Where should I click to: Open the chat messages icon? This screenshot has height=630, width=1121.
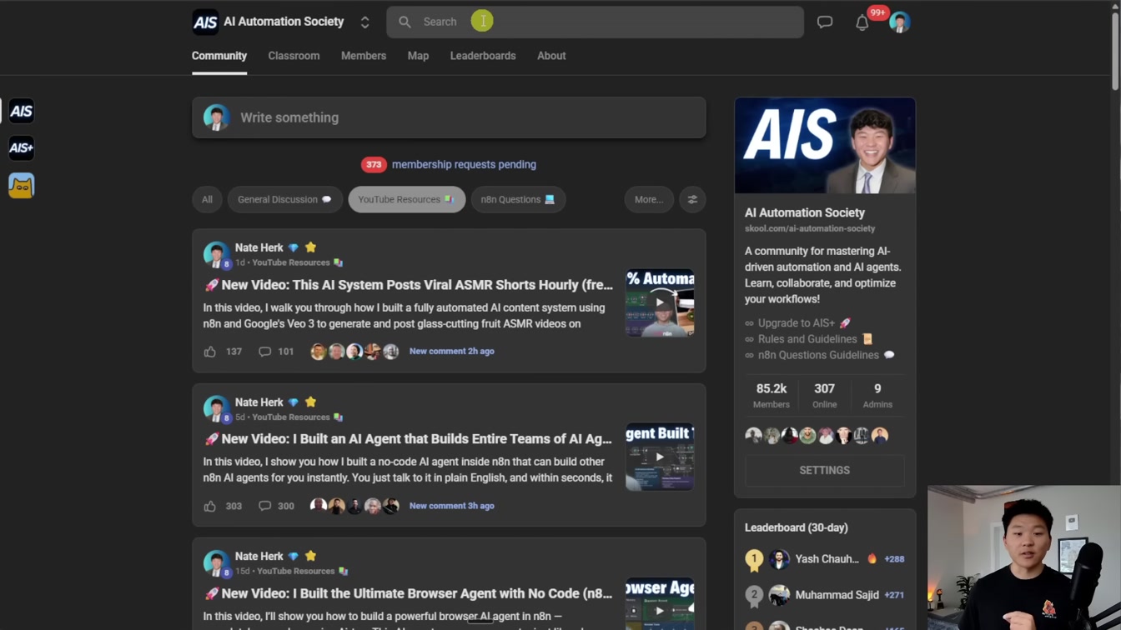pyautogui.click(x=825, y=22)
